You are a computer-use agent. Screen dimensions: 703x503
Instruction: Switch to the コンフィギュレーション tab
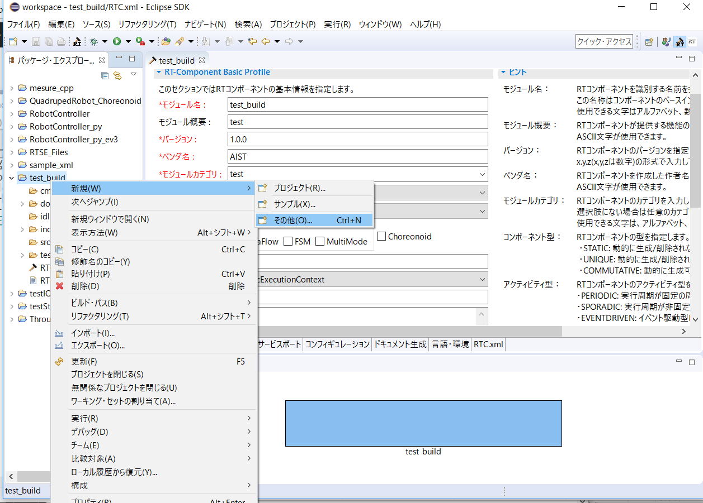coord(337,344)
